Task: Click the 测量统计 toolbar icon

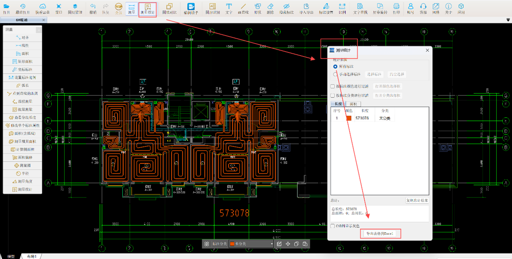Action: (x=147, y=8)
